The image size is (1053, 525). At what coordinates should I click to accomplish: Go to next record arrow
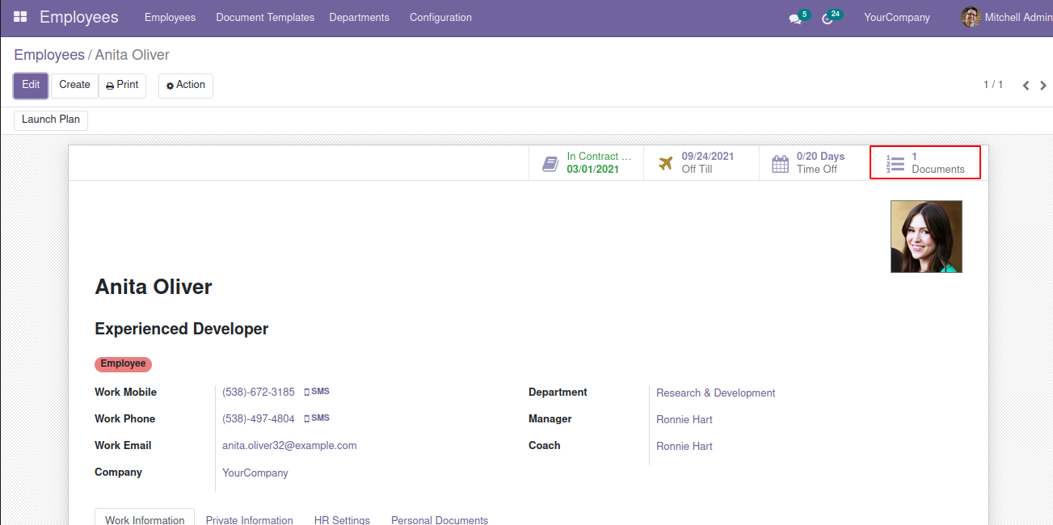click(x=1043, y=86)
